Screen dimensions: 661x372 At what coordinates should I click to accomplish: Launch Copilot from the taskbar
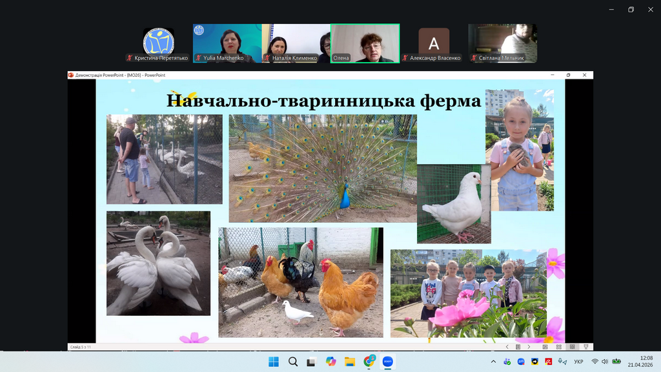point(331,362)
